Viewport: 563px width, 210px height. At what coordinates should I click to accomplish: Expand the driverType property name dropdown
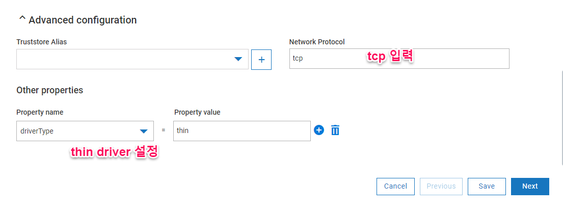[143, 131]
